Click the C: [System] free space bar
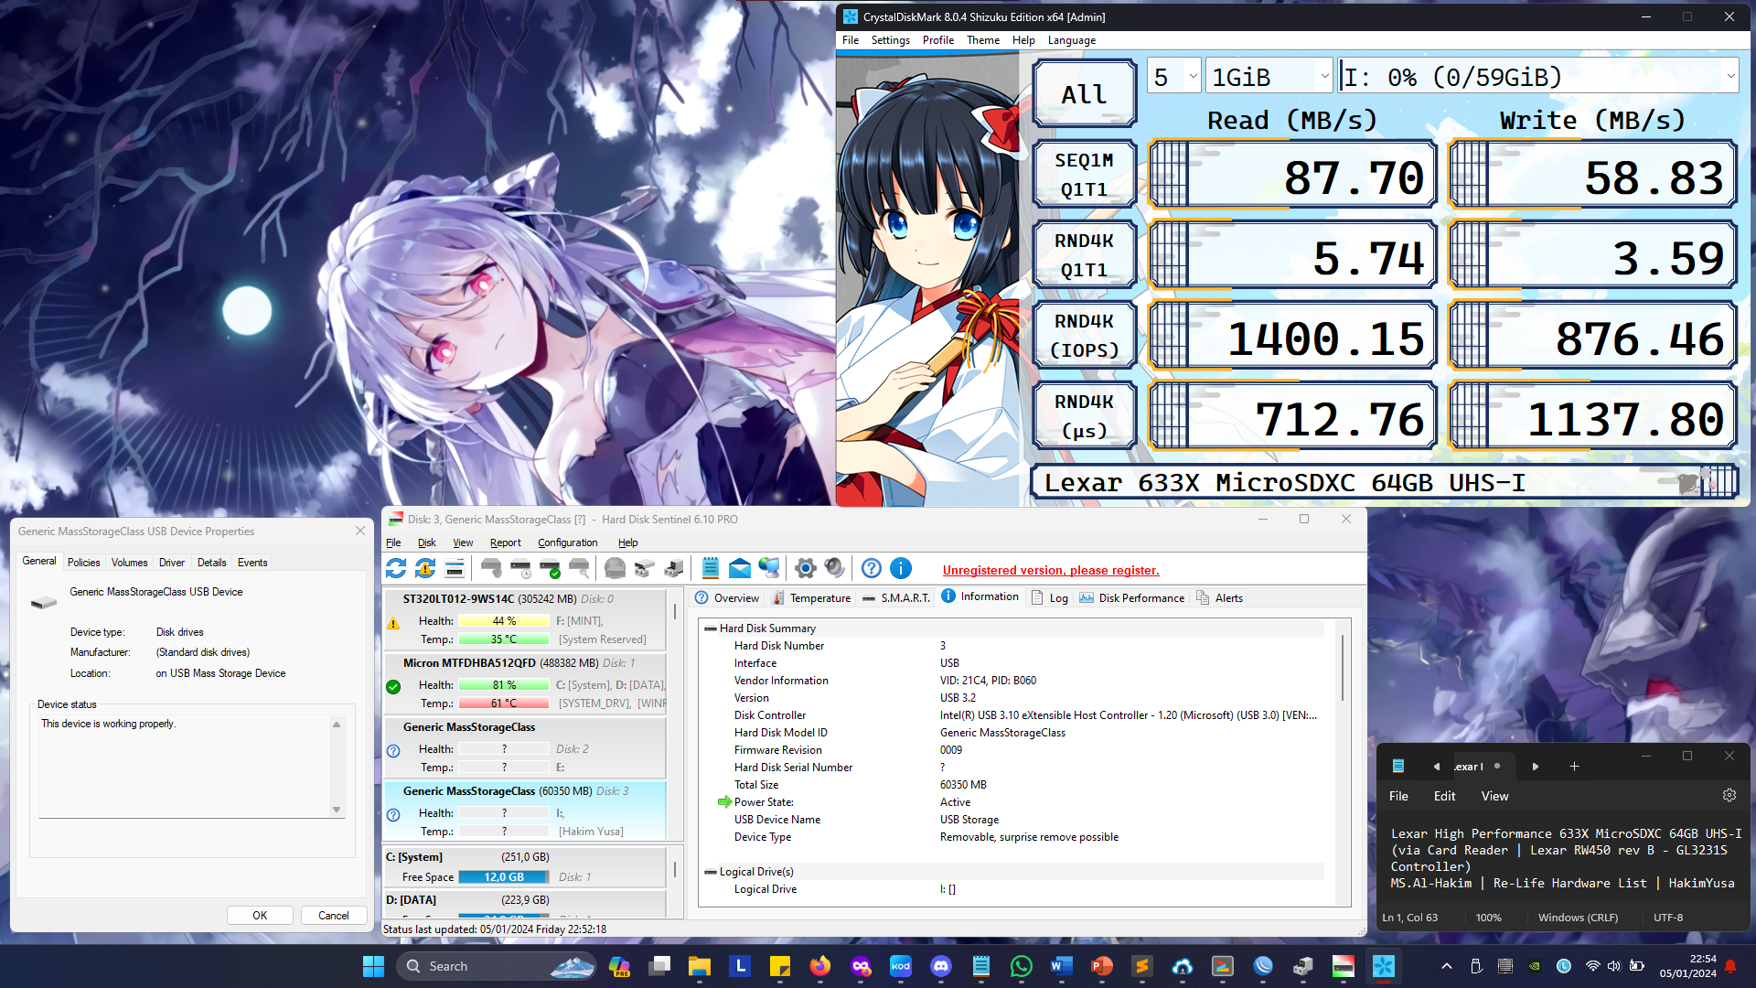The image size is (1756, 988). [503, 876]
